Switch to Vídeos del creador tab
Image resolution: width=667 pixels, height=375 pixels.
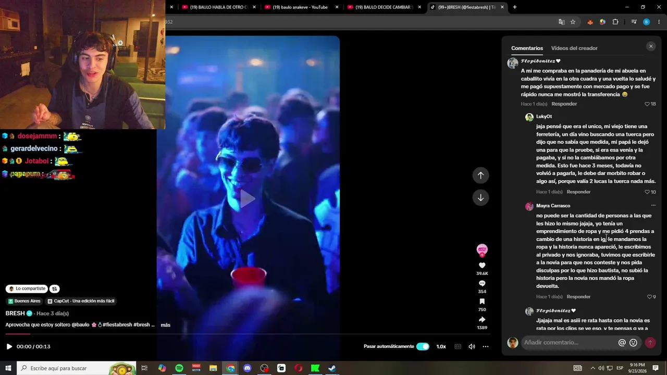click(x=574, y=48)
